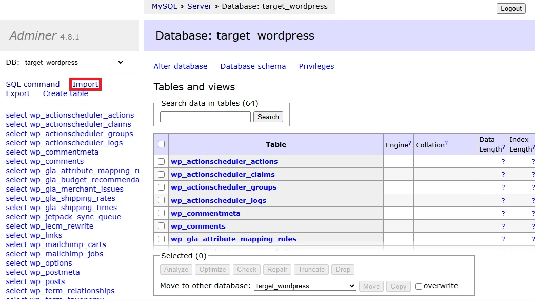
Task: Open the Collation column help question mark
Action: (446, 142)
